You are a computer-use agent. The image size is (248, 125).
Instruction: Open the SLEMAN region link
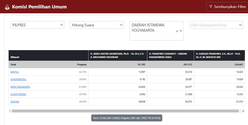click(15, 102)
